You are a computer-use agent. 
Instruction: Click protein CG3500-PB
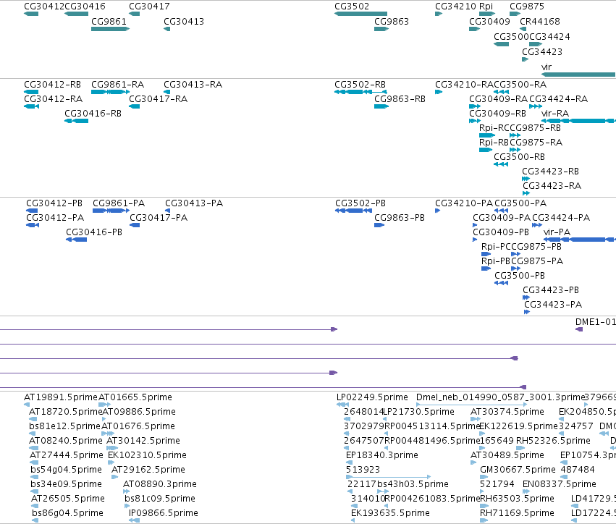(x=520, y=276)
